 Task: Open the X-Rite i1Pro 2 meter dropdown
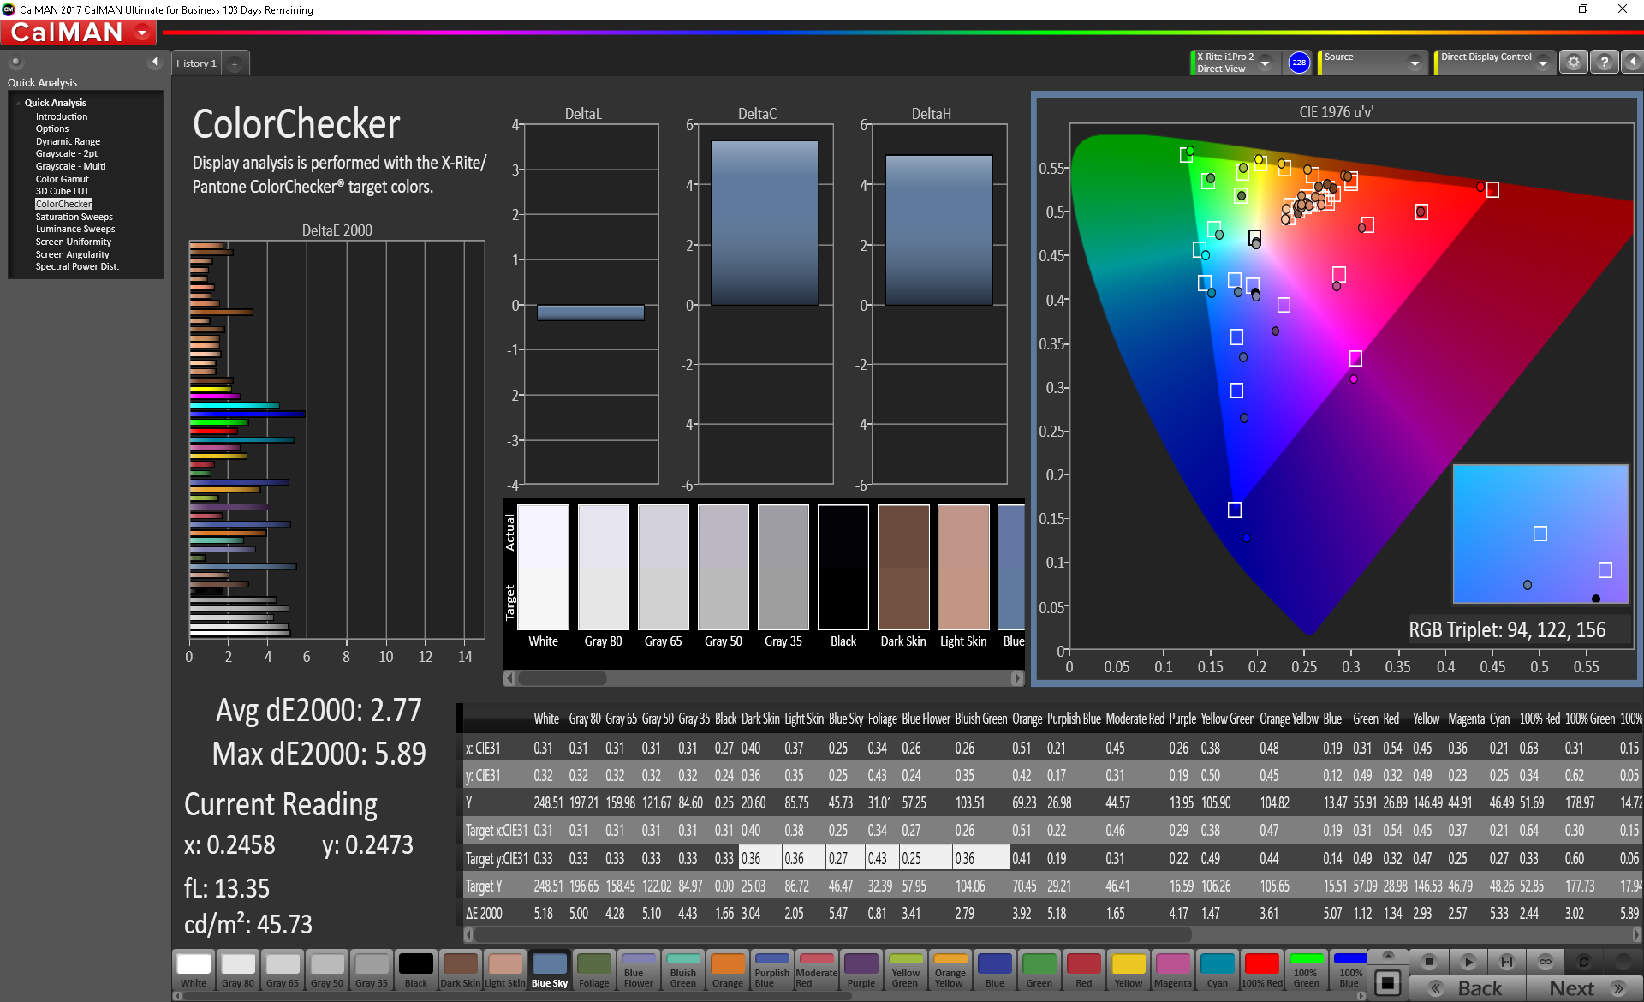pyautogui.click(x=1265, y=63)
